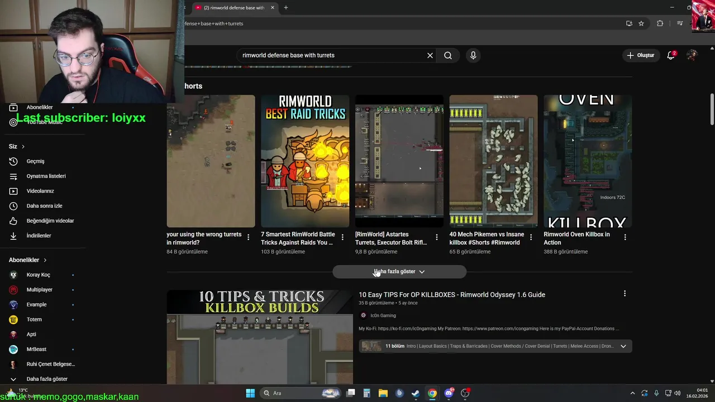Open Discord from the taskbar

click(449, 393)
